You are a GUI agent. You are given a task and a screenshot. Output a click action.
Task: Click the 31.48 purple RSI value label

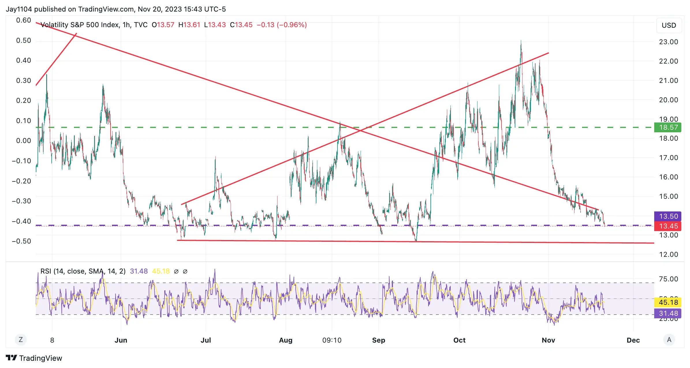[x=668, y=313]
